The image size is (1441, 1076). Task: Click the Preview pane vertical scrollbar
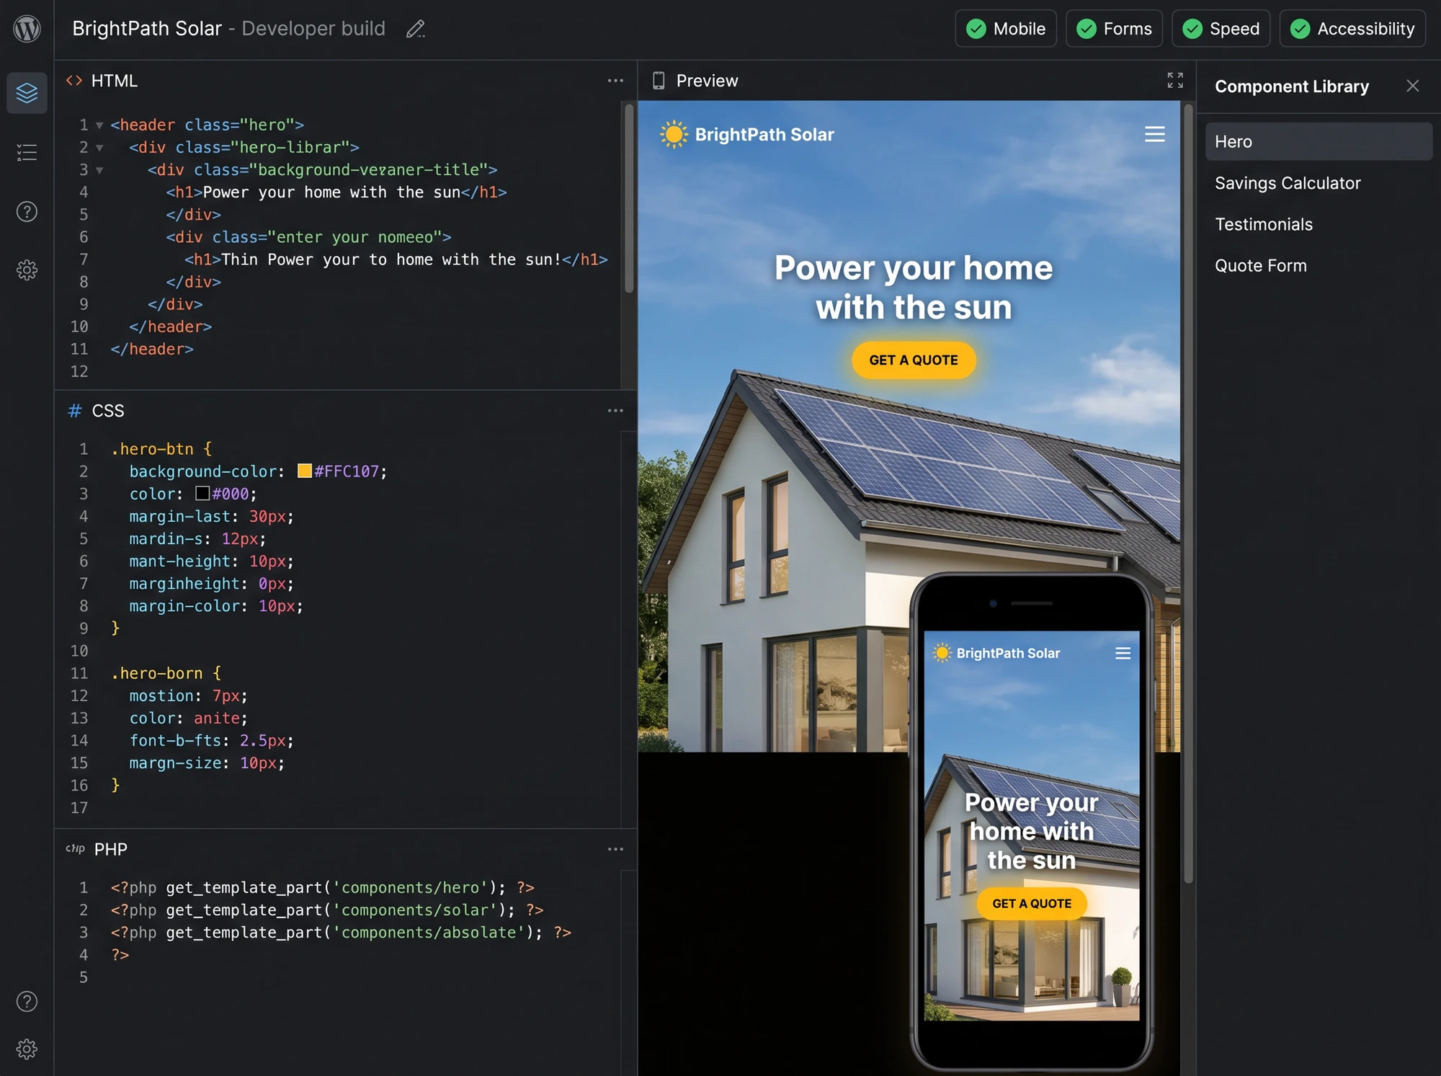[1188, 494]
